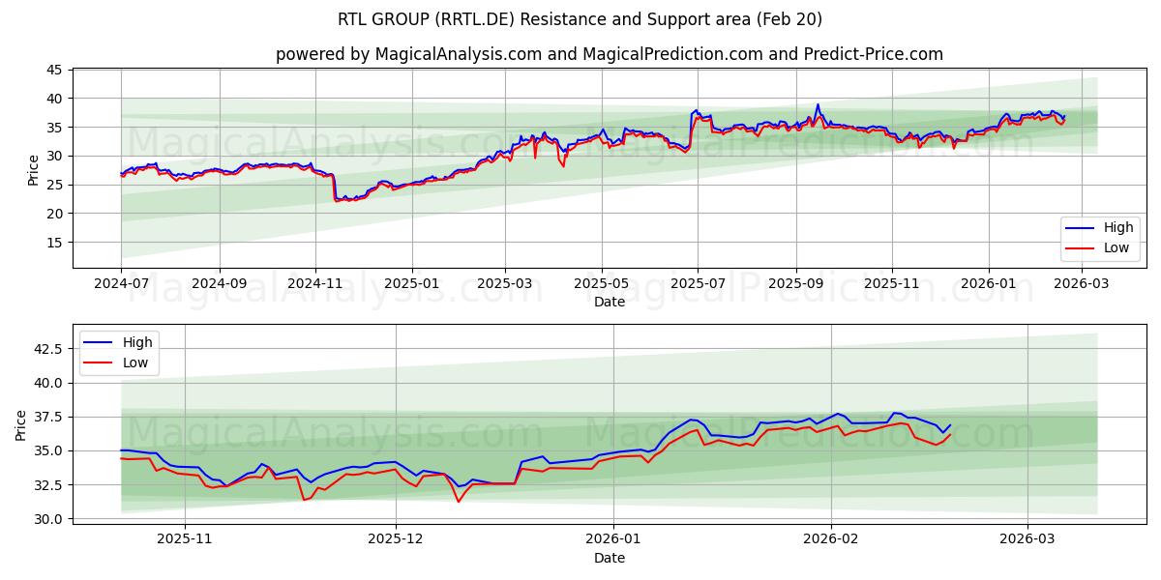Click the '40' price tick in upper chart

pos(55,99)
